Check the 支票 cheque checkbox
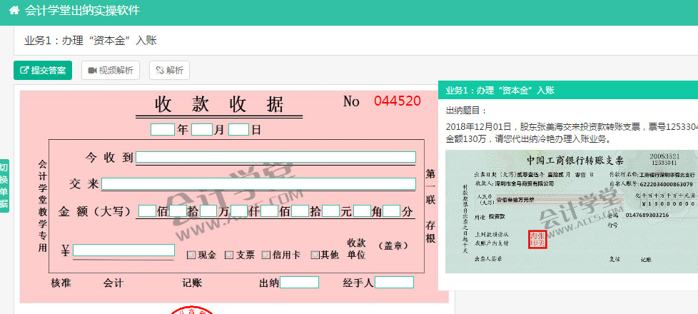698x314 pixels. click(x=230, y=255)
